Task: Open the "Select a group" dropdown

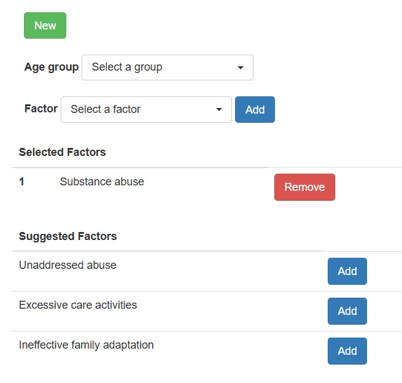Action: 167,68
